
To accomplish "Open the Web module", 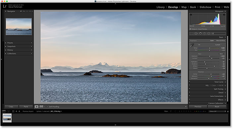I will point(226,7).
